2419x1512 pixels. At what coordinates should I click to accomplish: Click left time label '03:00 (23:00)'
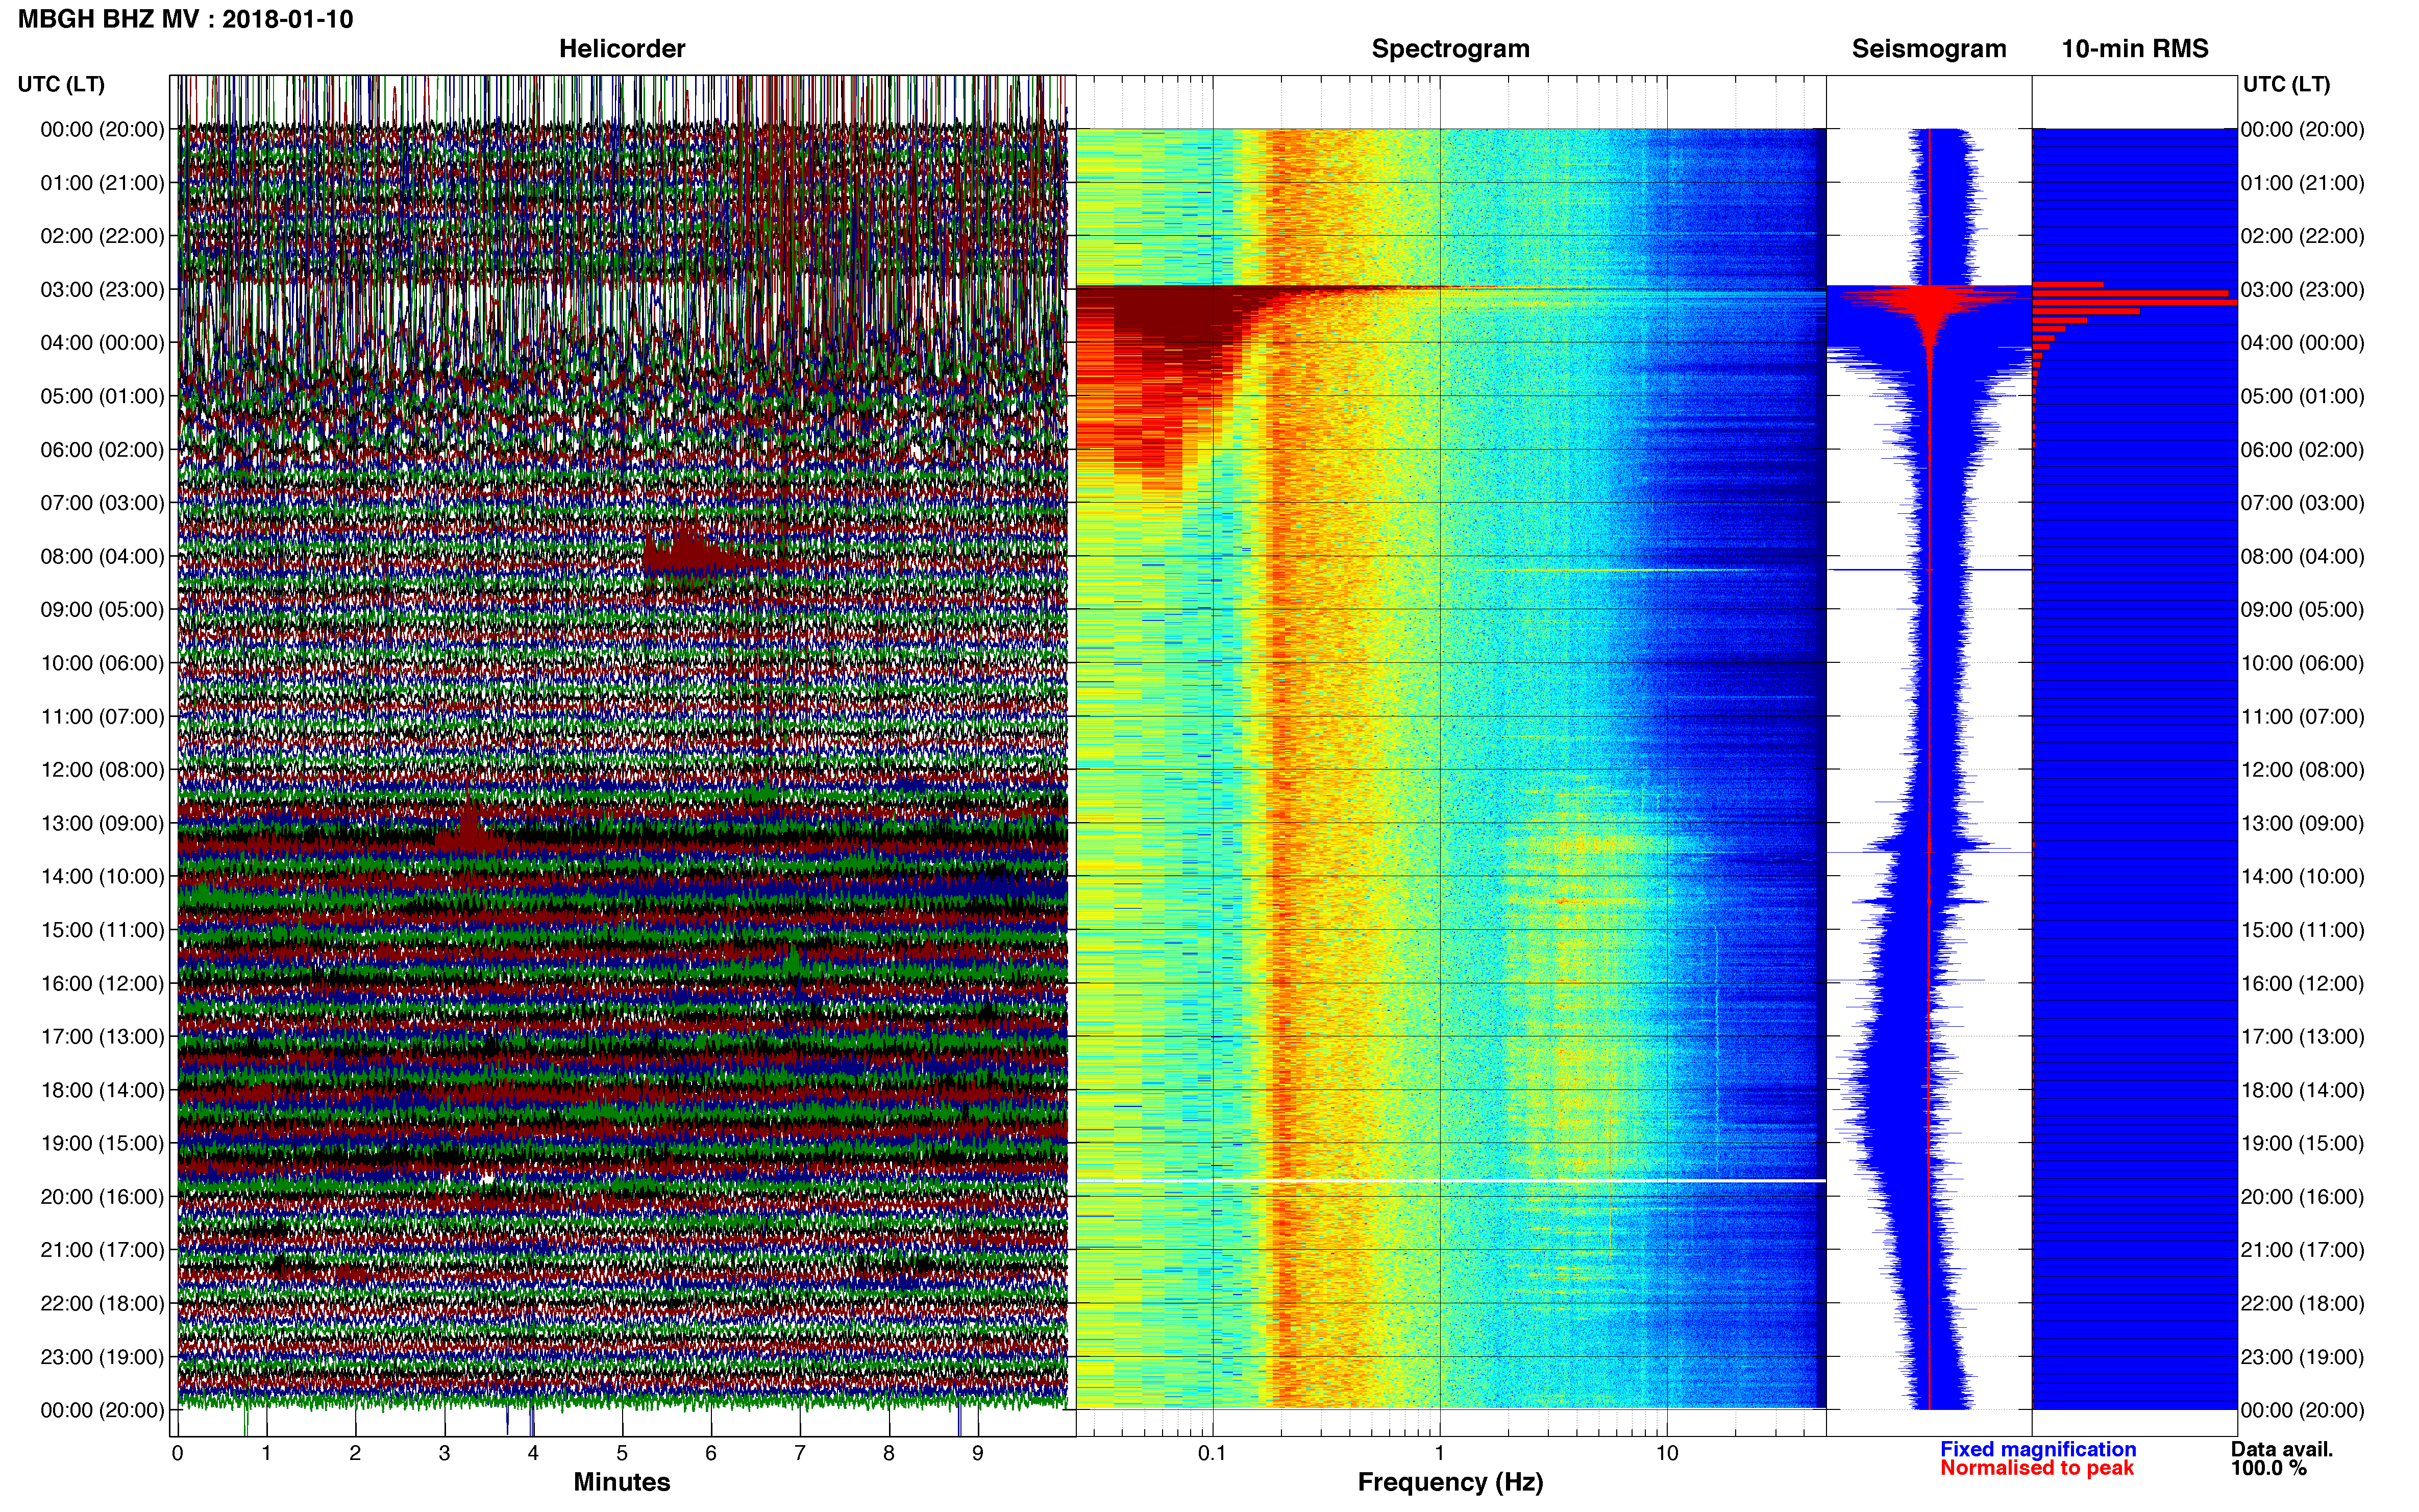click(x=102, y=289)
